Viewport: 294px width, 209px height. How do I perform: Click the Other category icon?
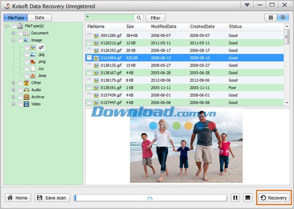point(26,83)
